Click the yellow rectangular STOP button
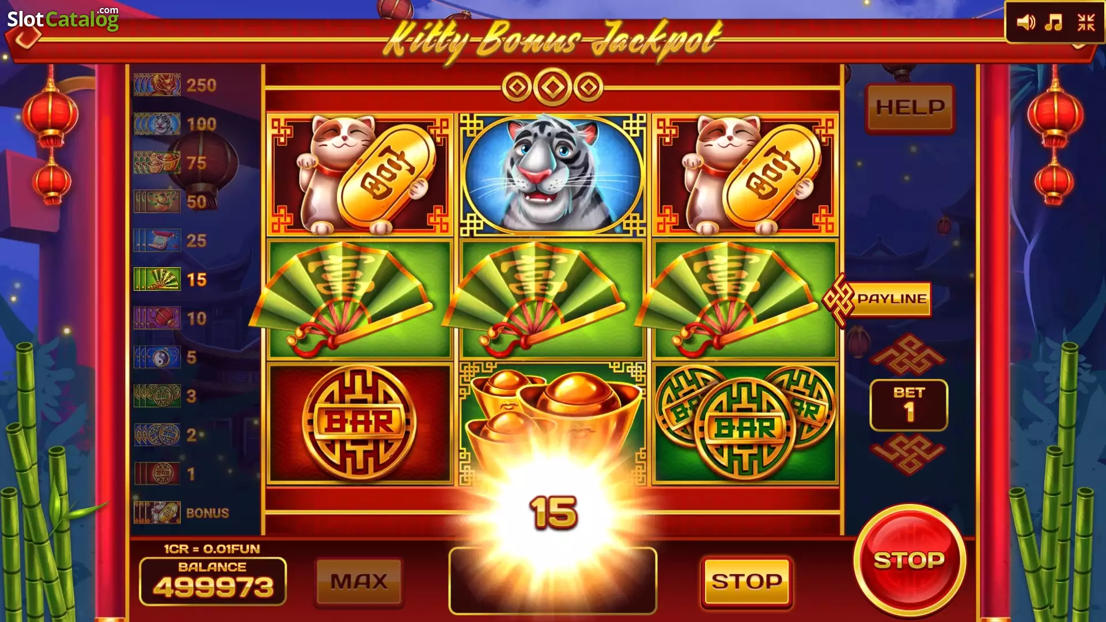This screenshot has width=1106, height=622. pyautogui.click(x=747, y=582)
